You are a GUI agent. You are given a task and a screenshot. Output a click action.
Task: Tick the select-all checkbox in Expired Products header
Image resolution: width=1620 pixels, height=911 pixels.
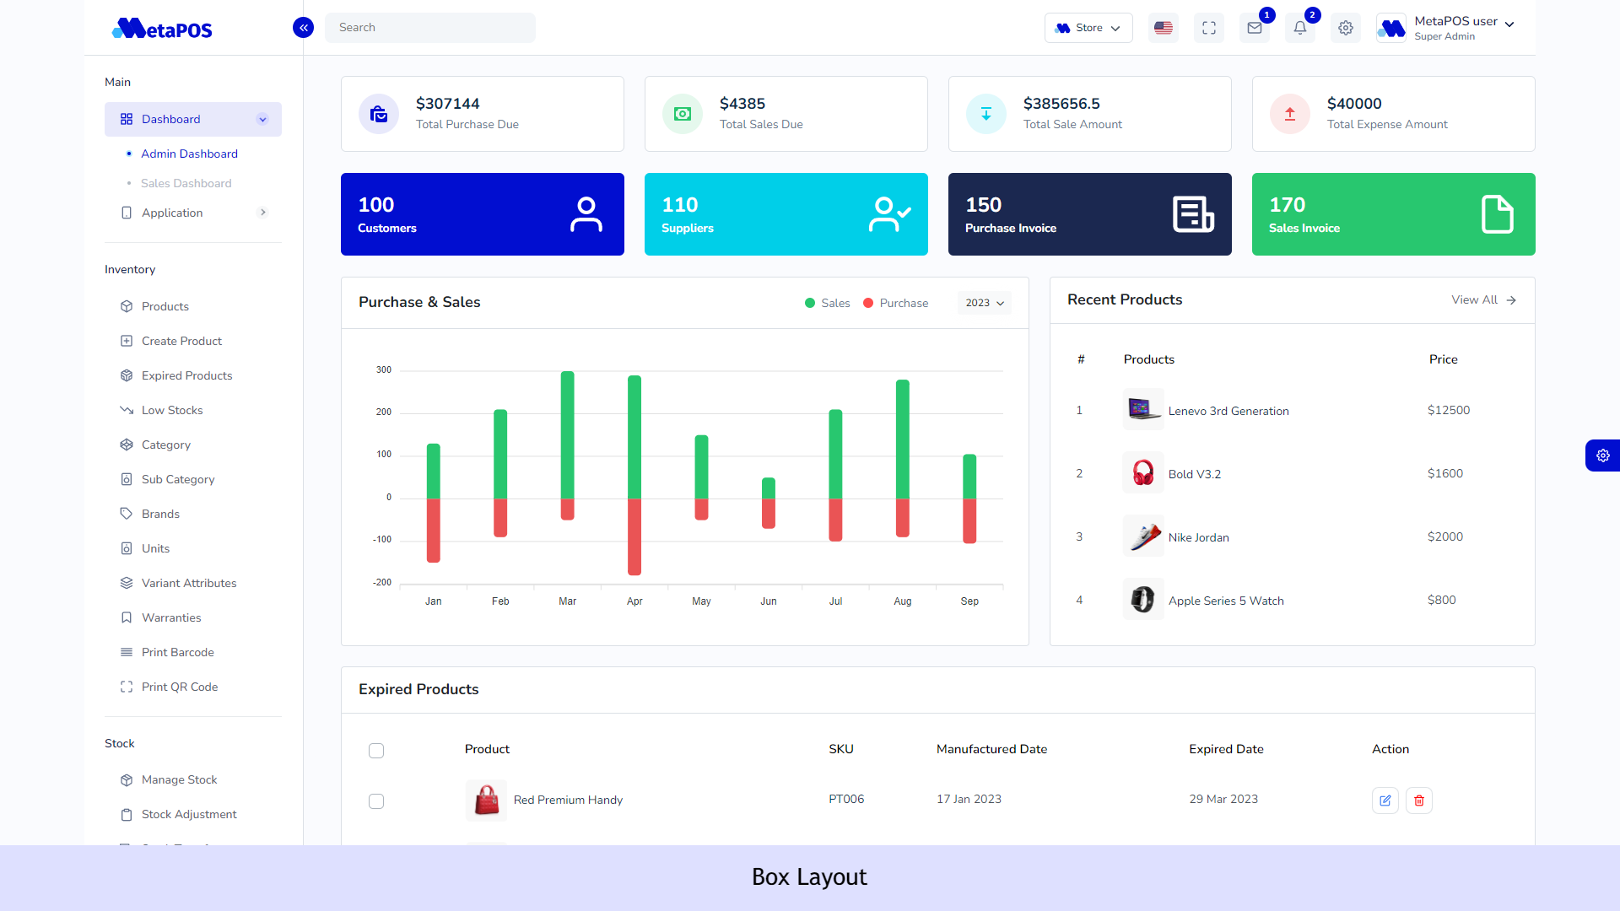pyautogui.click(x=376, y=751)
